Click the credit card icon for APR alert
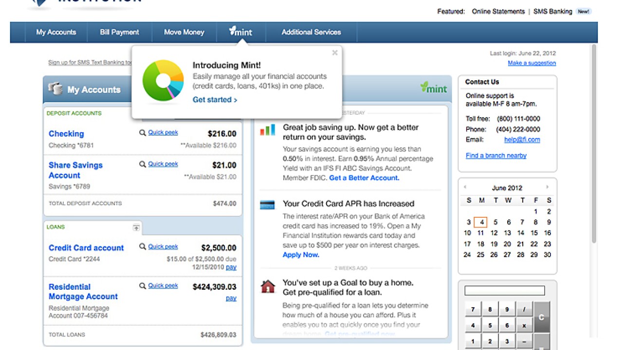 267,205
